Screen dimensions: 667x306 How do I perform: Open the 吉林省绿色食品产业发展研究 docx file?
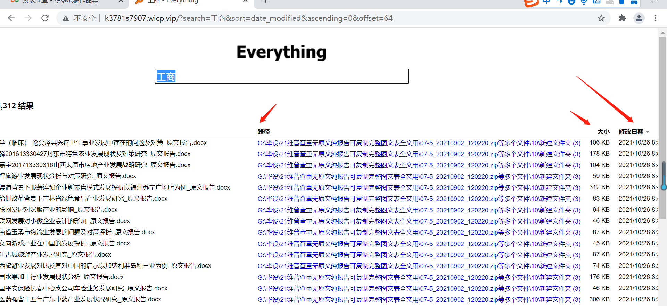[84, 199]
